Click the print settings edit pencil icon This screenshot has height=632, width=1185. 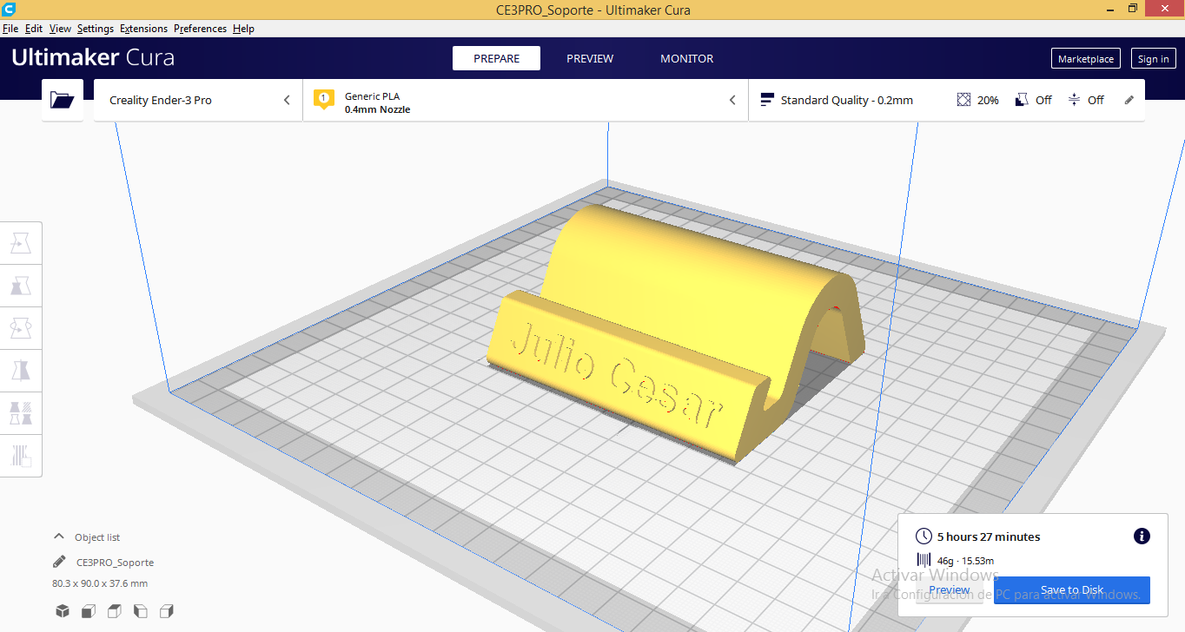pos(1129,100)
